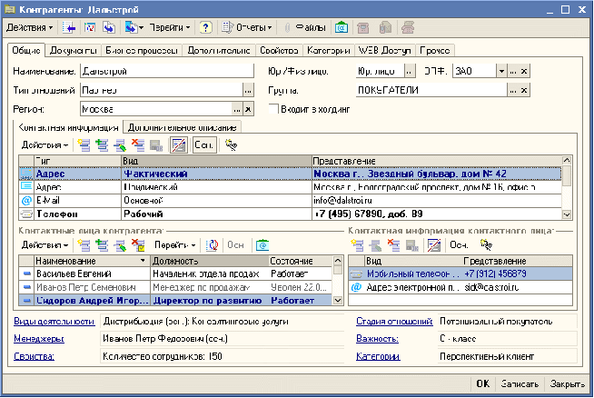This screenshot has width=594, height=398.
Task: Delete contact info row with the red X icon
Action: (x=138, y=145)
